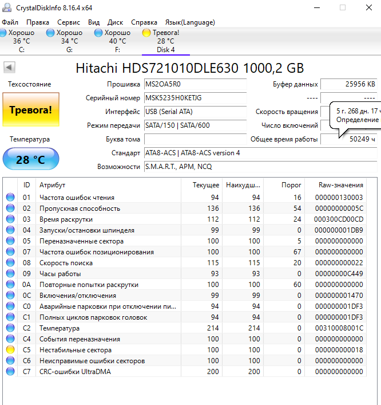The height and width of the screenshot is (405, 381).
Task: Select row Переназначенные сектора
Action: click(x=185, y=241)
